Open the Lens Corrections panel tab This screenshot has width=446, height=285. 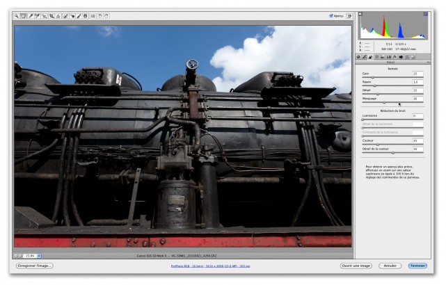pyautogui.click(x=389, y=57)
